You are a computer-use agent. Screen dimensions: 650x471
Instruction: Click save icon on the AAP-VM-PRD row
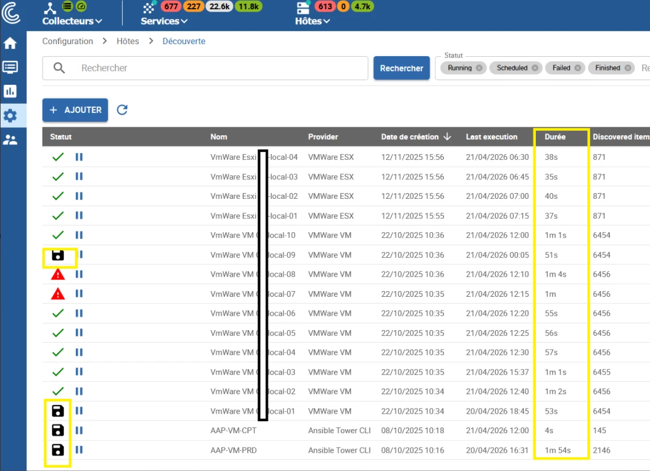coord(58,450)
